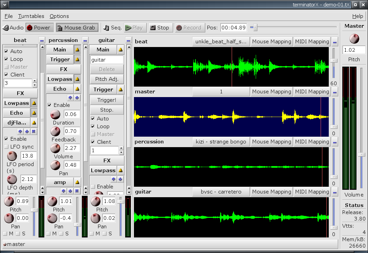The image size is (368, 253).
Task: Move percussion Echo effect up
Action: pyautogui.click(x=70, y=98)
